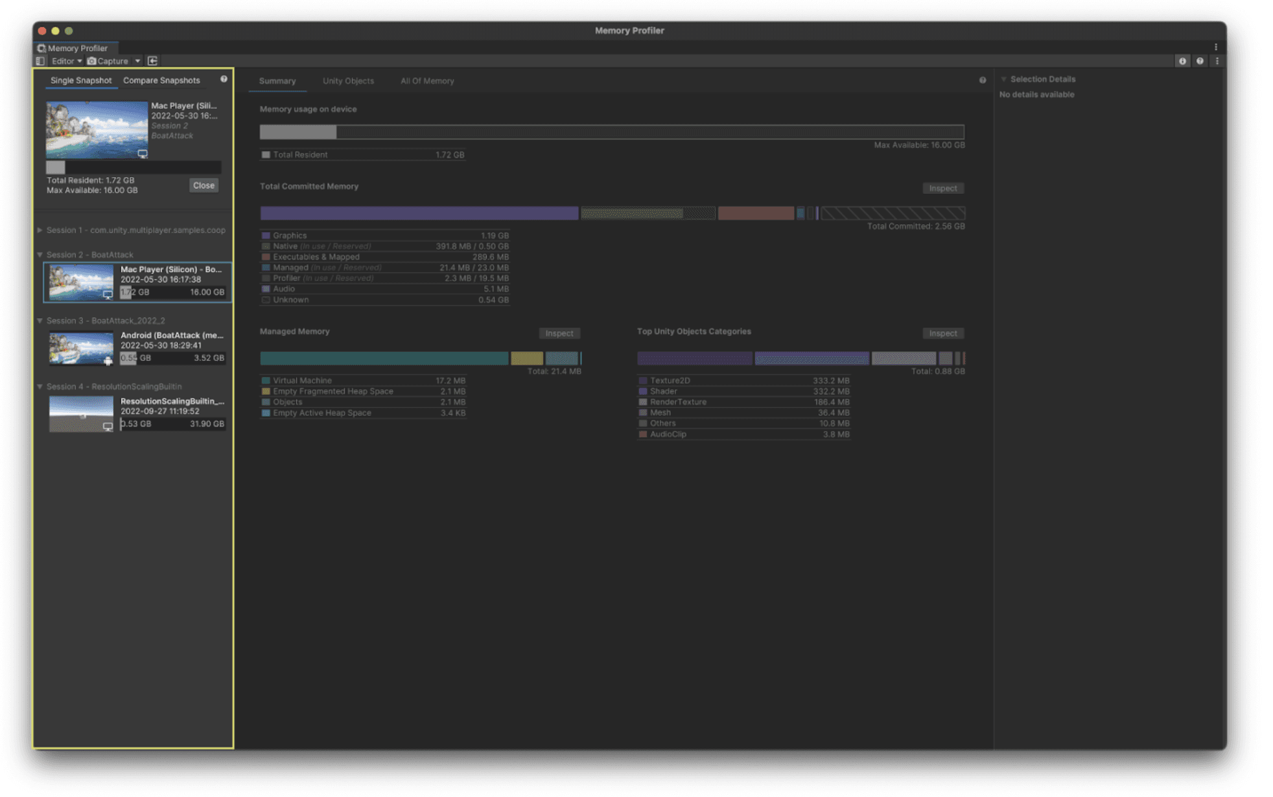Select the RenderTexture 186.4 MB row

pyautogui.click(x=743, y=402)
